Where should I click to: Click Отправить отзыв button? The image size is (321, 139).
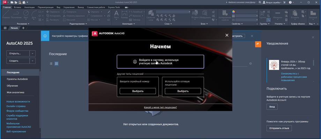coord(279,128)
